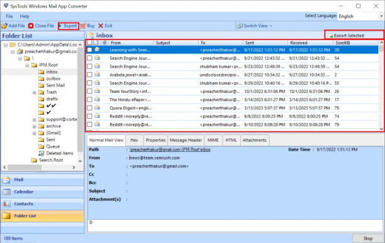The width and height of the screenshot is (385, 243).
Task: Sort by the From column header
Action: pos(131,43)
